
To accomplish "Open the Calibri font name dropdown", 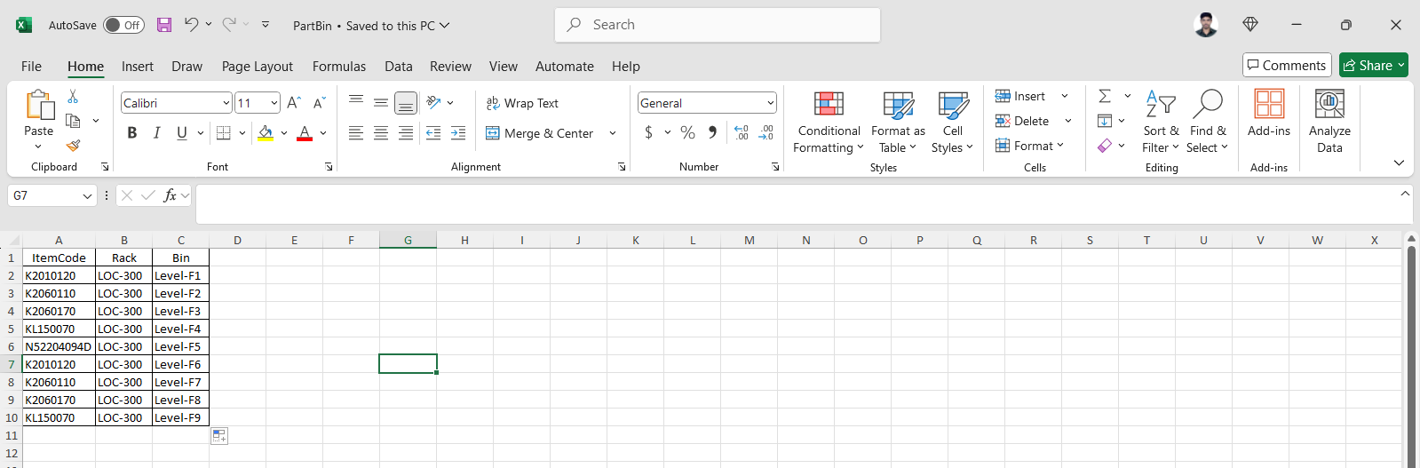I will 226,103.
